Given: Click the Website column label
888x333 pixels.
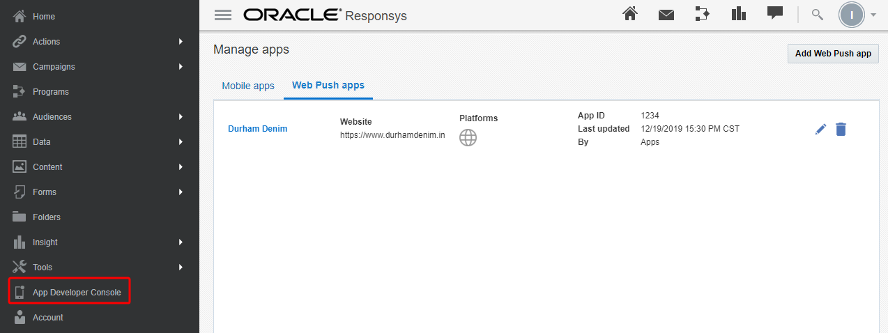Looking at the screenshot, I should (x=356, y=122).
